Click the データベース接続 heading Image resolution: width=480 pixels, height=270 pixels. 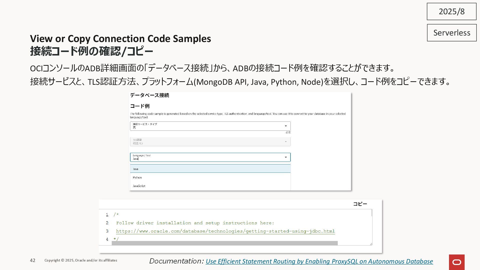(x=149, y=95)
